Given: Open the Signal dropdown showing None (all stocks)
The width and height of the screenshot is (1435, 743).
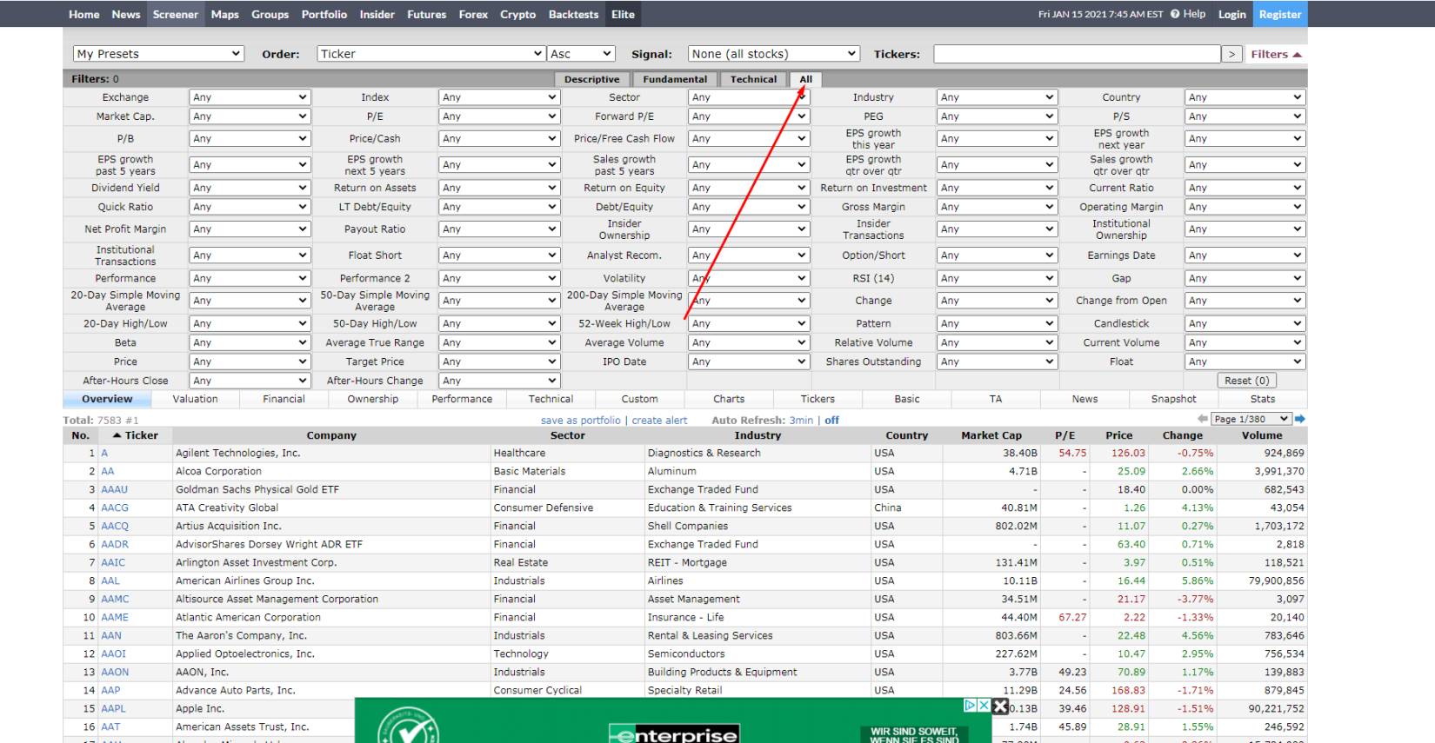Looking at the screenshot, I should [773, 54].
